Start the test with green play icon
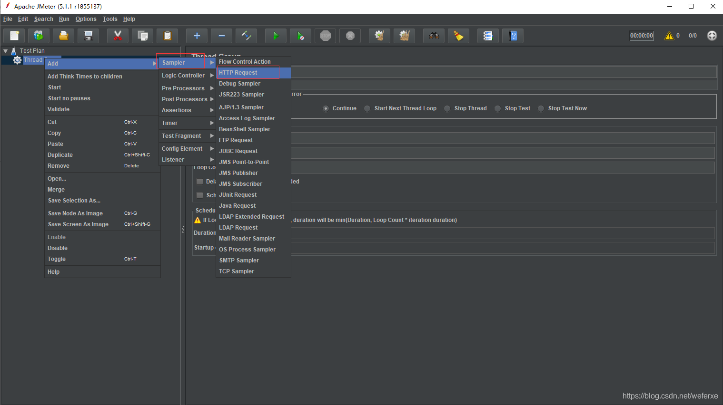This screenshot has height=405, width=723. coord(276,36)
